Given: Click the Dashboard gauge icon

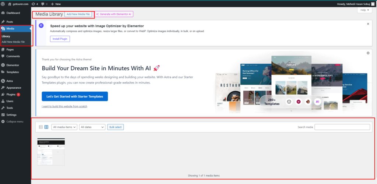Looking at the screenshot, I should (3, 13).
